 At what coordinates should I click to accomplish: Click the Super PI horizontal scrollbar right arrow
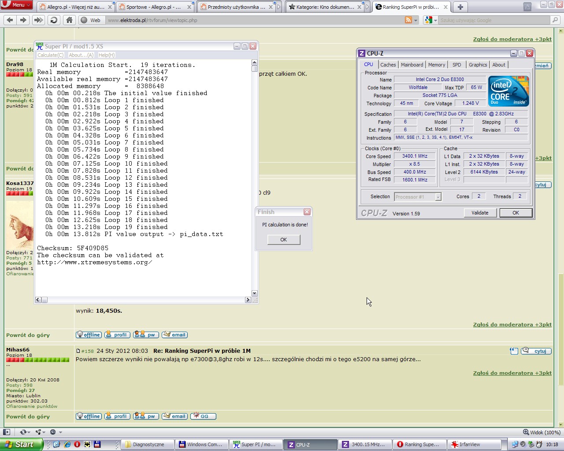[248, 300]
